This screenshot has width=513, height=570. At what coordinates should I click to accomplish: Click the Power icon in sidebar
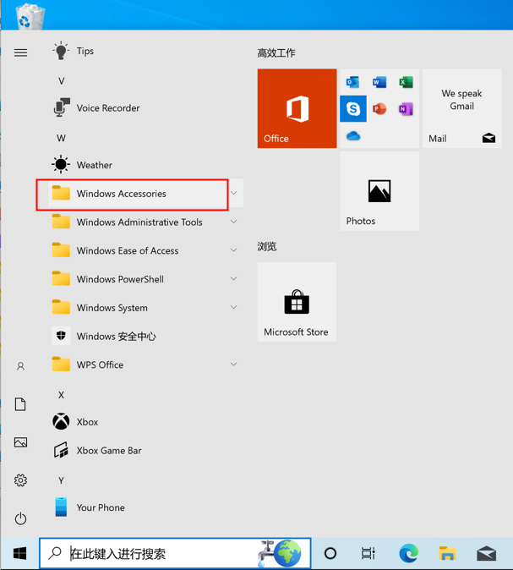20,518
